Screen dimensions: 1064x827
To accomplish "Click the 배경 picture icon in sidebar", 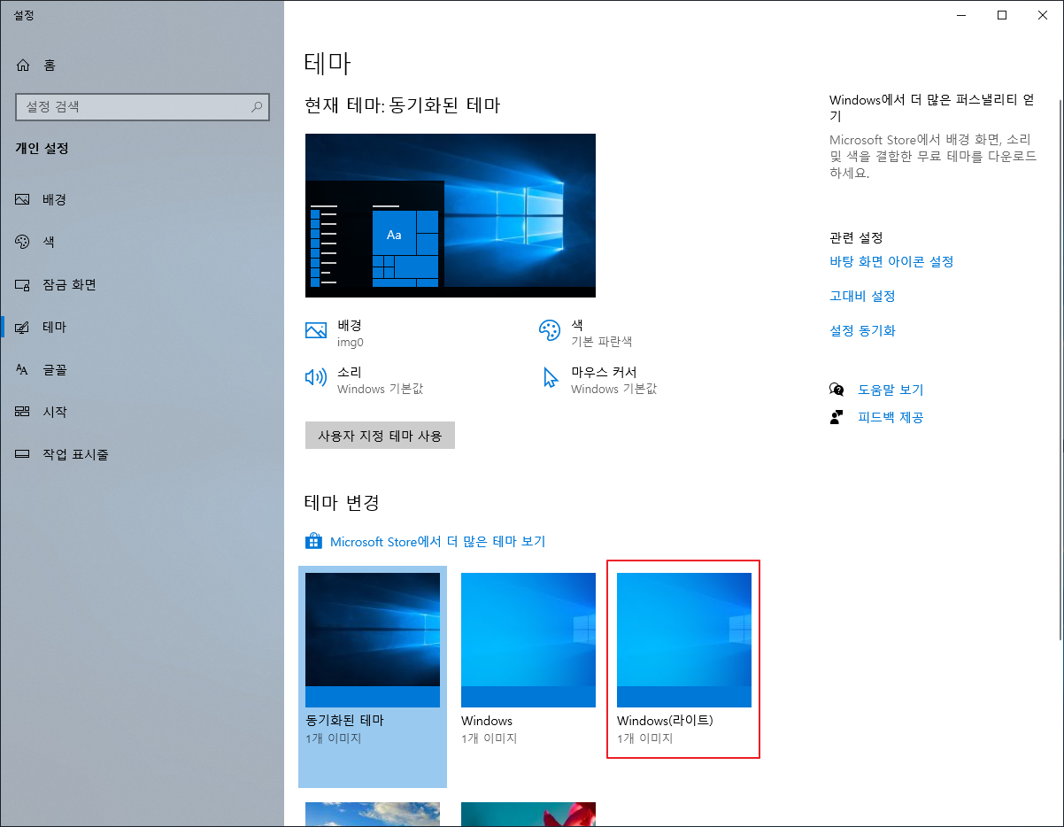I will click(x=23, y=199).
